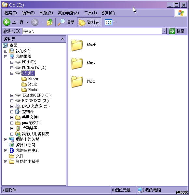Open the Back history dropdown arrow

click(x=27, y=22)
